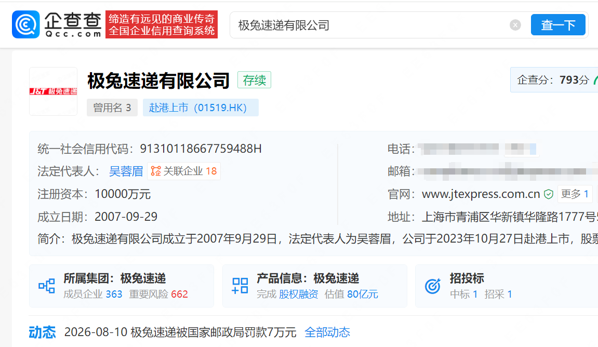
Task: Open the address 上海市青浦区华新镇华隆路
Action: click(510, 217)
